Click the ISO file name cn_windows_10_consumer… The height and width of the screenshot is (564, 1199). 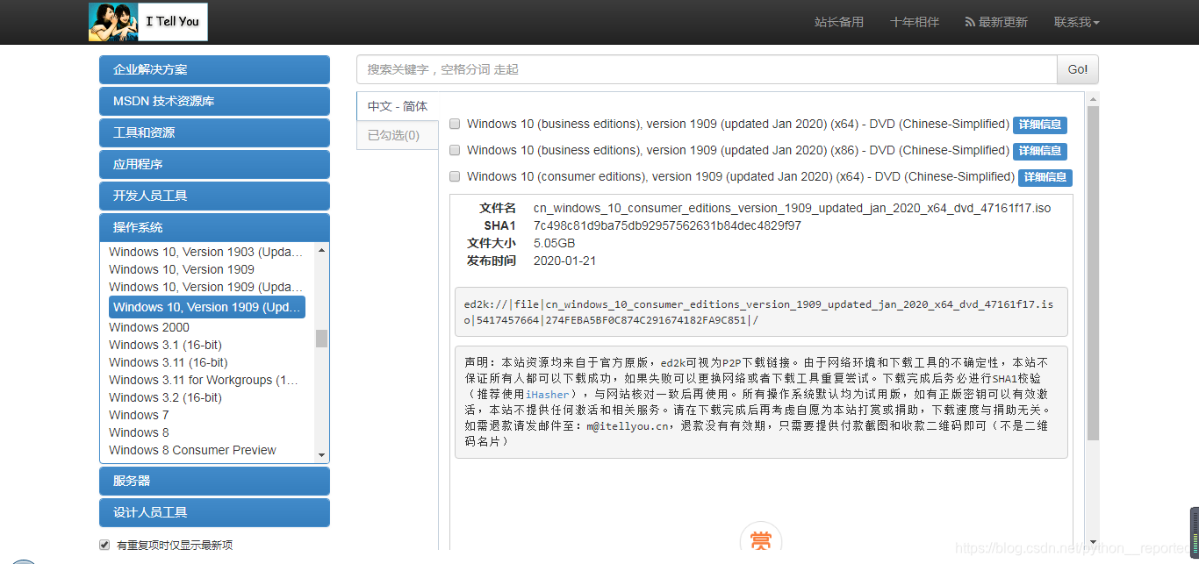pos(792,208)
